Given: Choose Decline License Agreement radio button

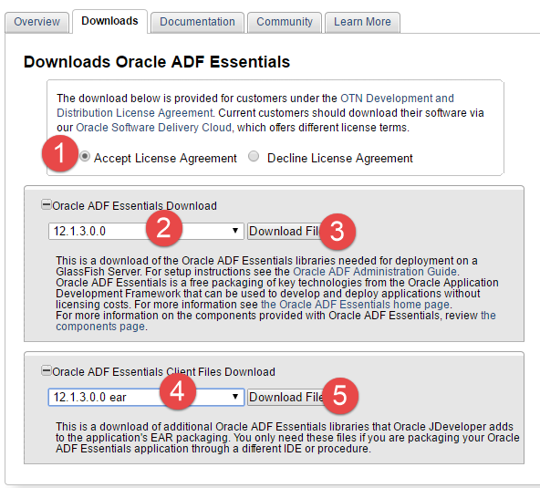Looking at the screenshot, I should (254, 156).
